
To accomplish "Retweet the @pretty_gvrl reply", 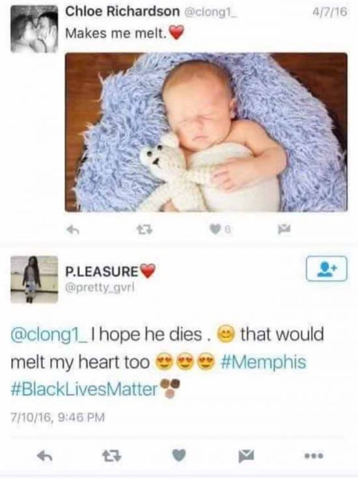I will pos(112,456).
